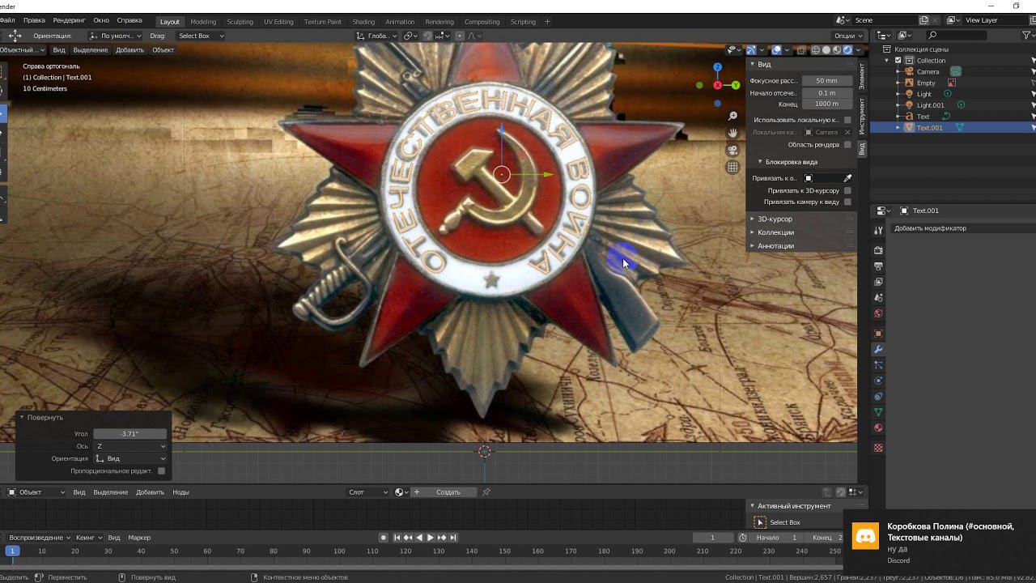
Task: Switch to the Shading workspace tab
Action: [x=363, y=22]
